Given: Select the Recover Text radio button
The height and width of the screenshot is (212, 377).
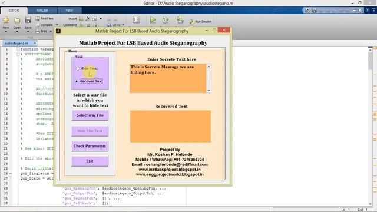Looking at the screenshot, I should click(x=77, y=81).
